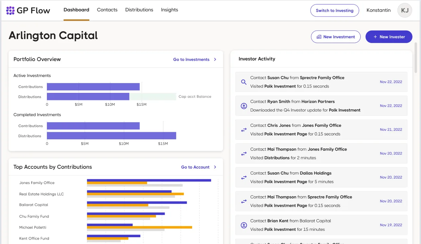421x244 pixels.
Task: Switch to the Contacts tab
Action: [107, 10]
